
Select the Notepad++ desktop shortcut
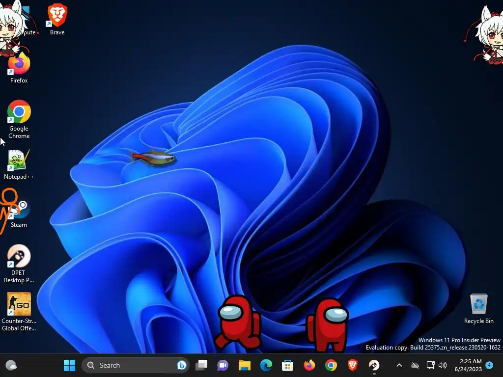(x=19, y=164)
